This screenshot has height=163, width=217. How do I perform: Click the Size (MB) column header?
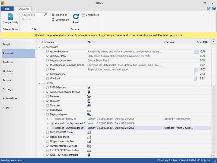click(202, 42)
